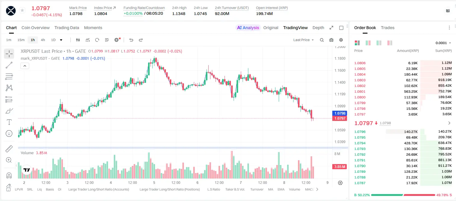This screenshot has height=201, width=456.
Task: Open the 0.0001 price precision dropdown
Action: (x=443, y=43)
